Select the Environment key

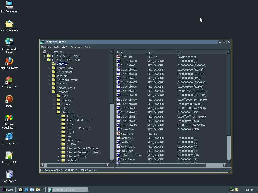[64, 72]
